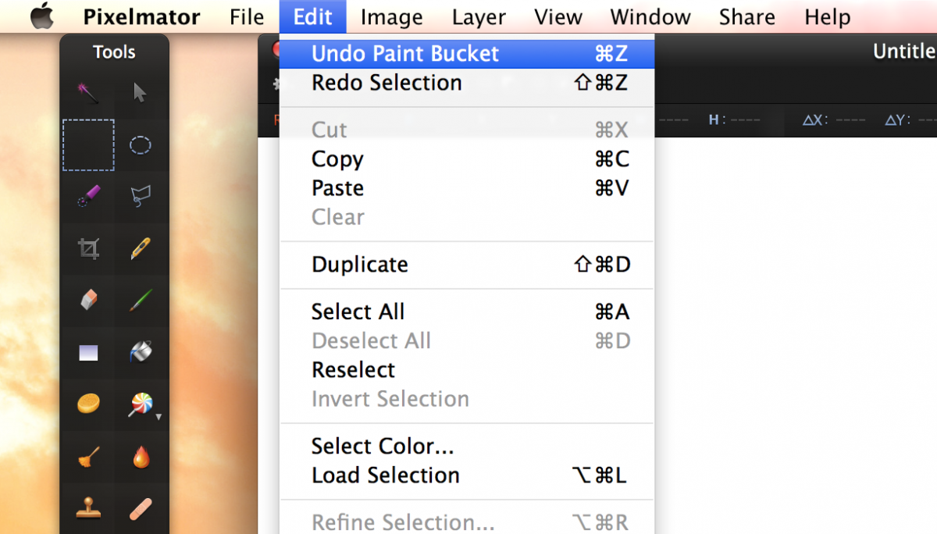Choose the broom tool icon
Viewport: 937px width, 534px height.
pos(88,457)
